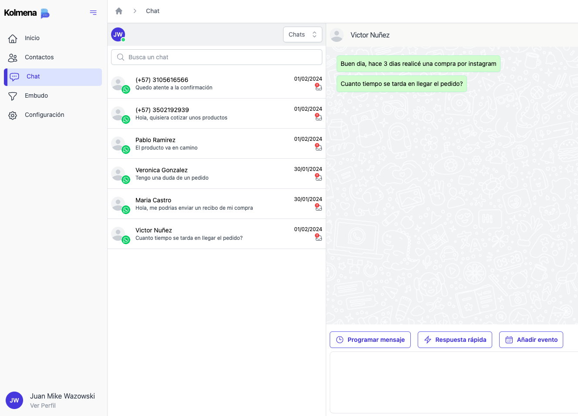Click the home icon in the breadcrumb bar
This screenshot has width=578, height=416.
point(118,11)
